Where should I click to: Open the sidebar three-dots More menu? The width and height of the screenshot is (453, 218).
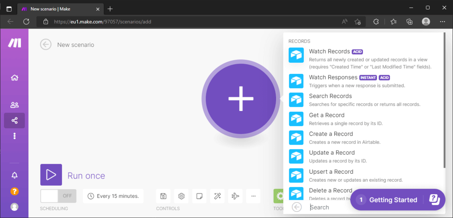click(15, 136)
